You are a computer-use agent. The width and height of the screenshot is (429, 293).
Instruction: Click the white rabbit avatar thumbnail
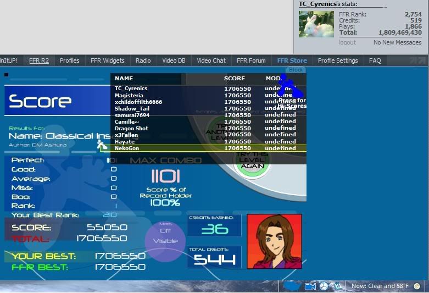point(316,24)
